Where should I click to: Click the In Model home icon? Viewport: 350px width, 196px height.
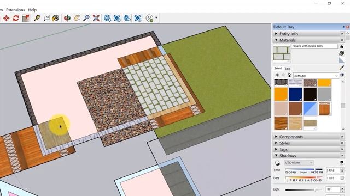point(289,75)
